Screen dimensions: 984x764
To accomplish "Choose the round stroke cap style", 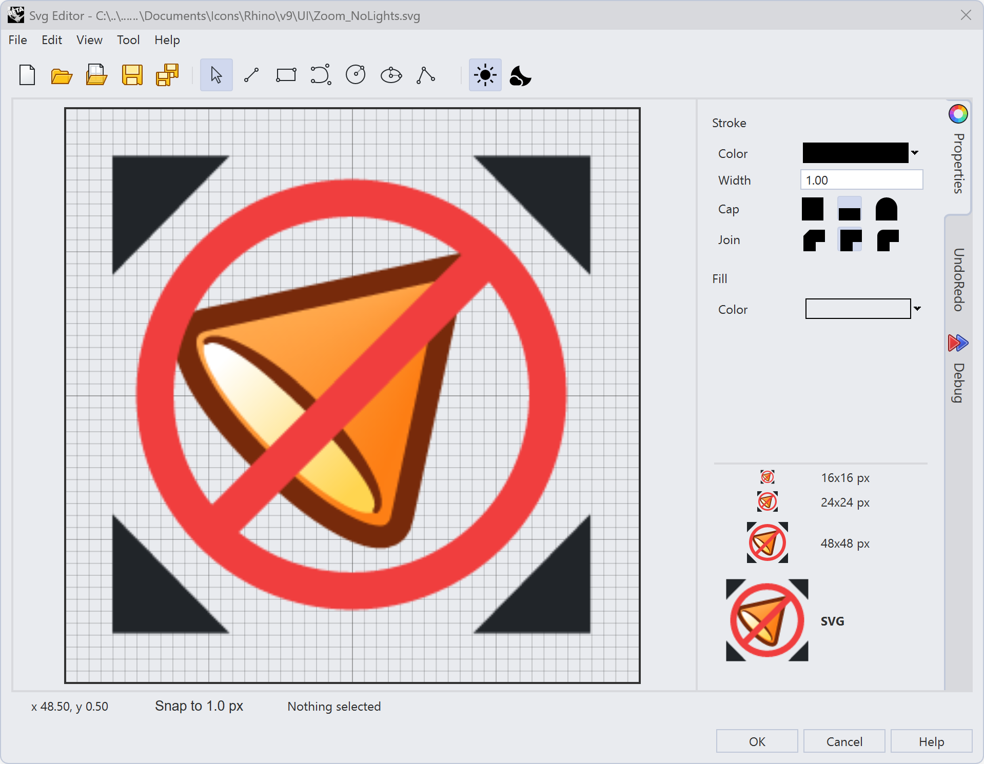I will coord(887,209).
